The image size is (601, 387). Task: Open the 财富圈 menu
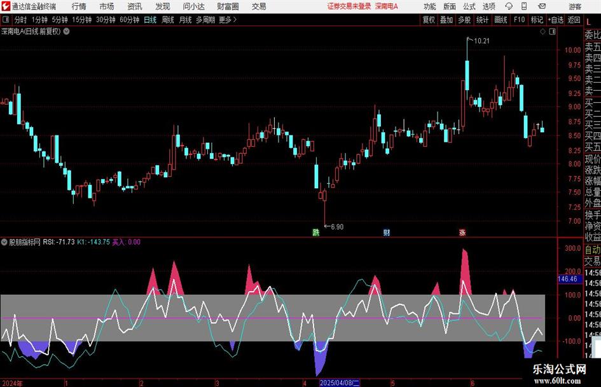tap(228, 6)
